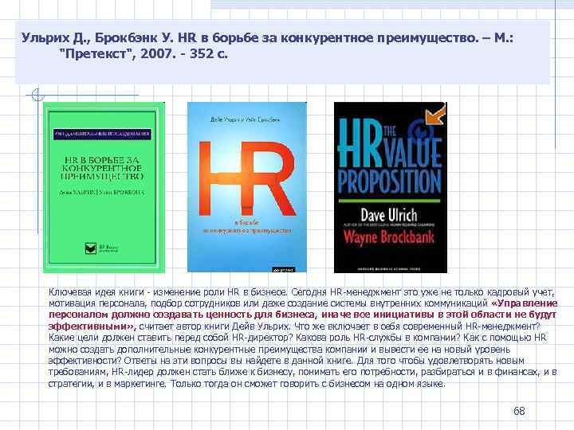This screenshot has height=430, width=574.
Task: Click the green cover title "HR В БОРЬБЕ ЗА"
Action: (x=102, y=160)
